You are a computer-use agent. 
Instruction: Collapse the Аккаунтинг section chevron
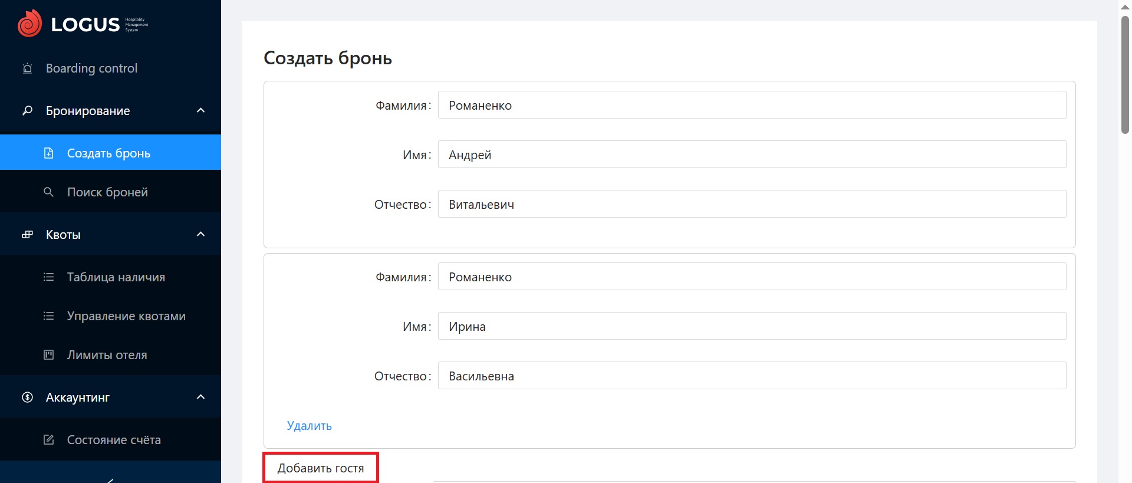click(200, 397)
